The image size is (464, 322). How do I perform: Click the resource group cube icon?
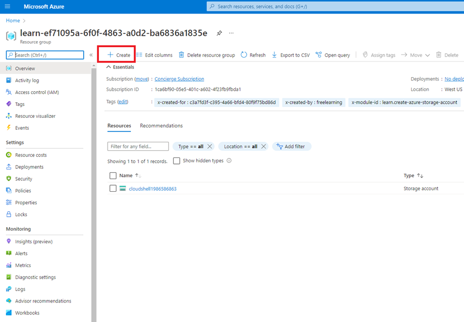[x=11, y=36]
